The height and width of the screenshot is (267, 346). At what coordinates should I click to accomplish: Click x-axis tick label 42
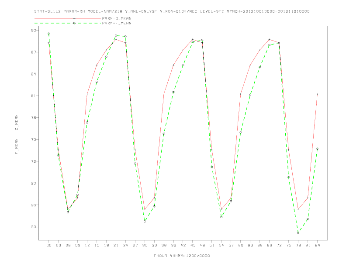pyautogui.click(x=183, y=245)
